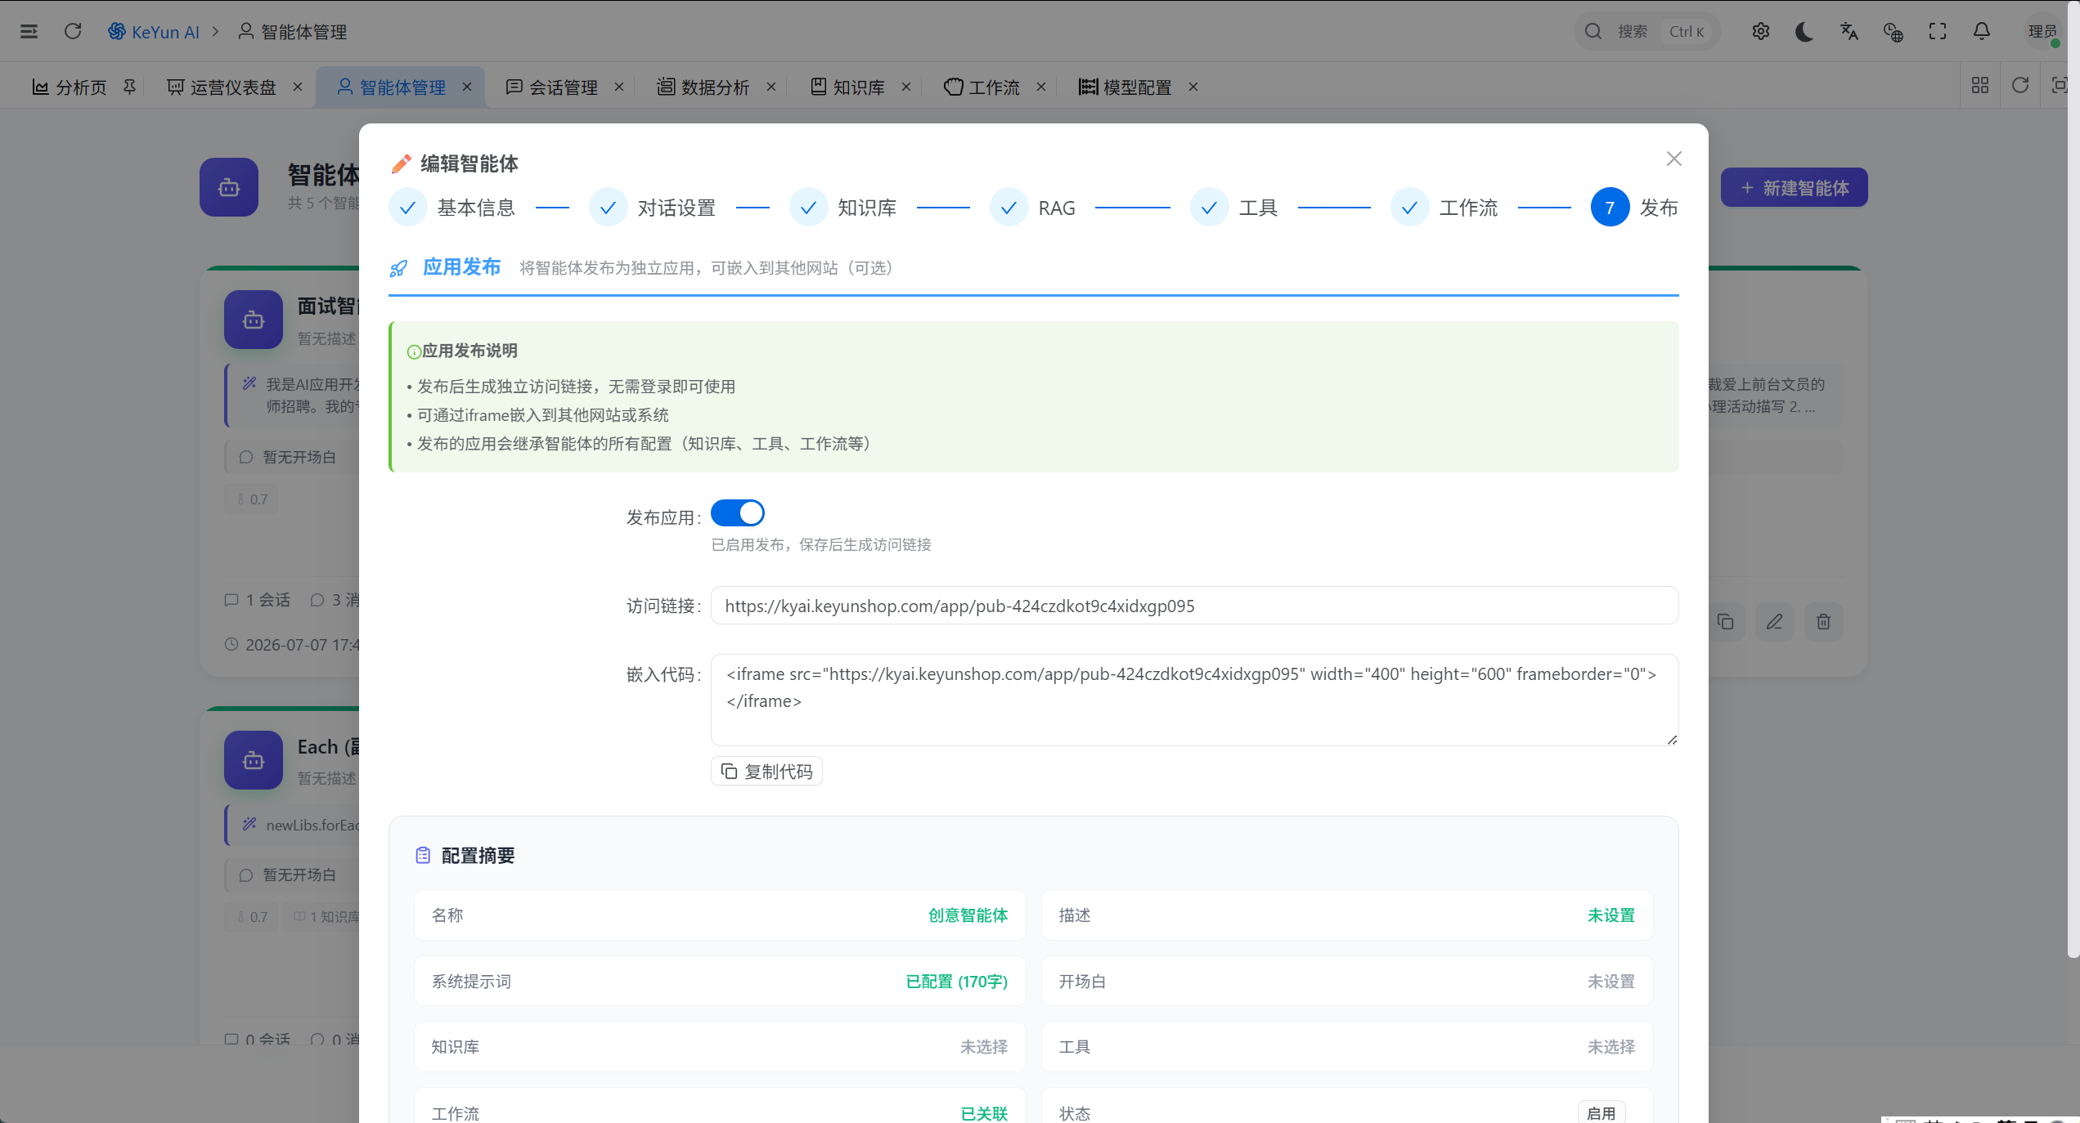Open the timezone globe icon
Viewport: 2080px width, 1123px height.
[1894, 31]
